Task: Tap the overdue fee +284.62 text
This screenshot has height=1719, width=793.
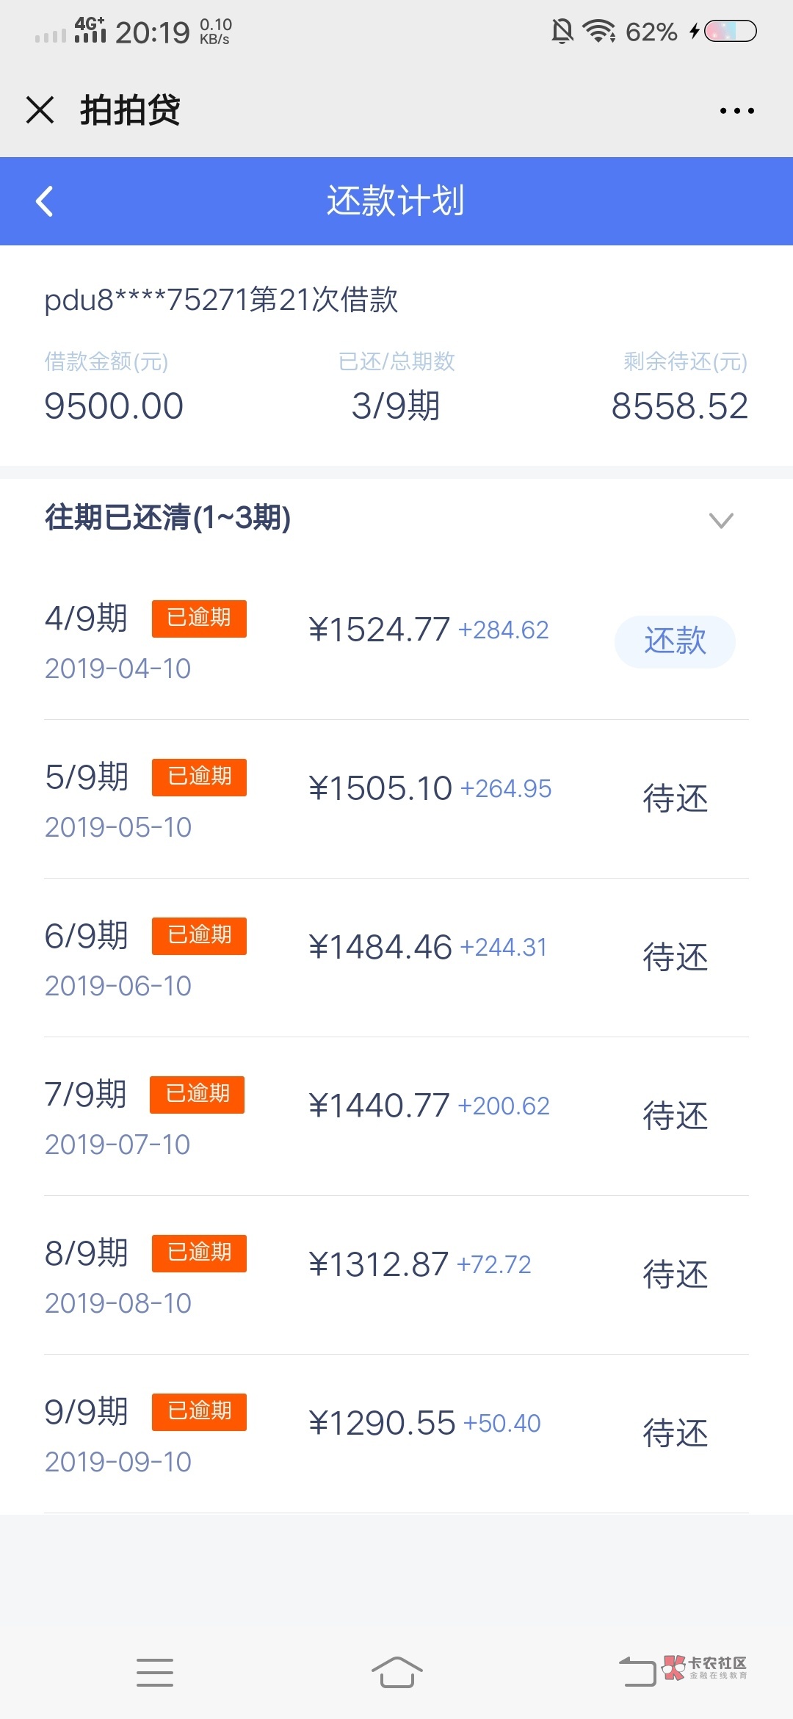Action: [504, 630]
